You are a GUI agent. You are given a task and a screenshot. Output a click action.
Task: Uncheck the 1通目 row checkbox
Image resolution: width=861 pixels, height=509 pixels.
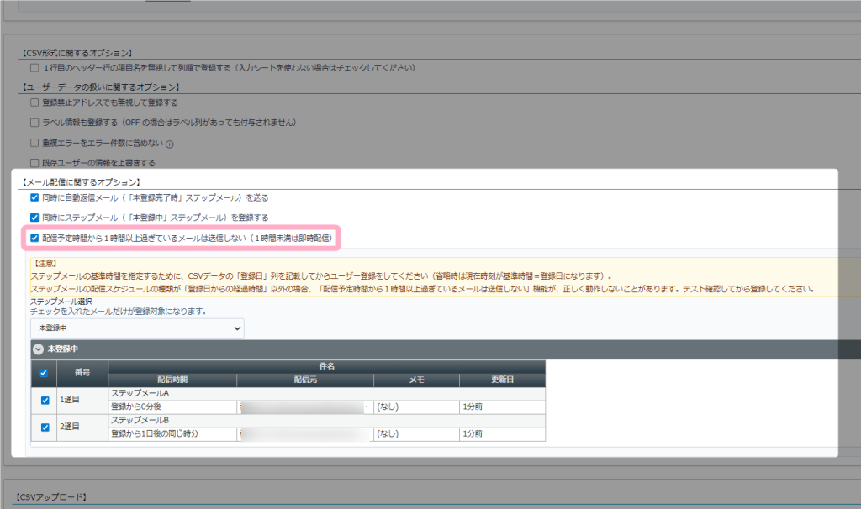(x=45, y=400)
